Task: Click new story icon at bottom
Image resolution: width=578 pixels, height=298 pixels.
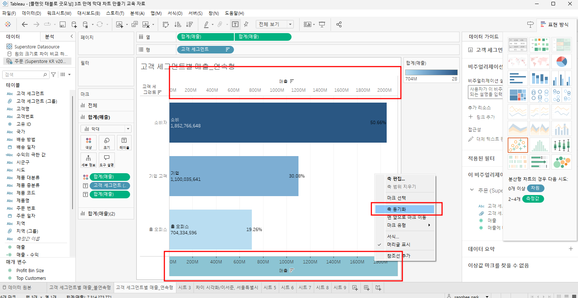Action: (x=378, y=287)
